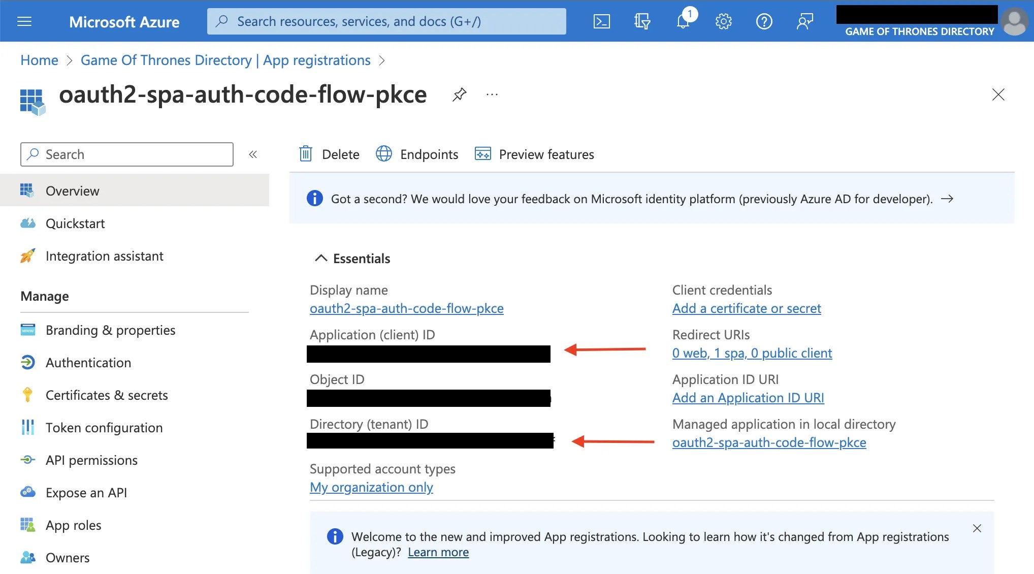Image resolution: width=1034 pixels, height=574 pixels.
Task: Go to Home in the breadcrumb
Action: (x=39, y=60)
